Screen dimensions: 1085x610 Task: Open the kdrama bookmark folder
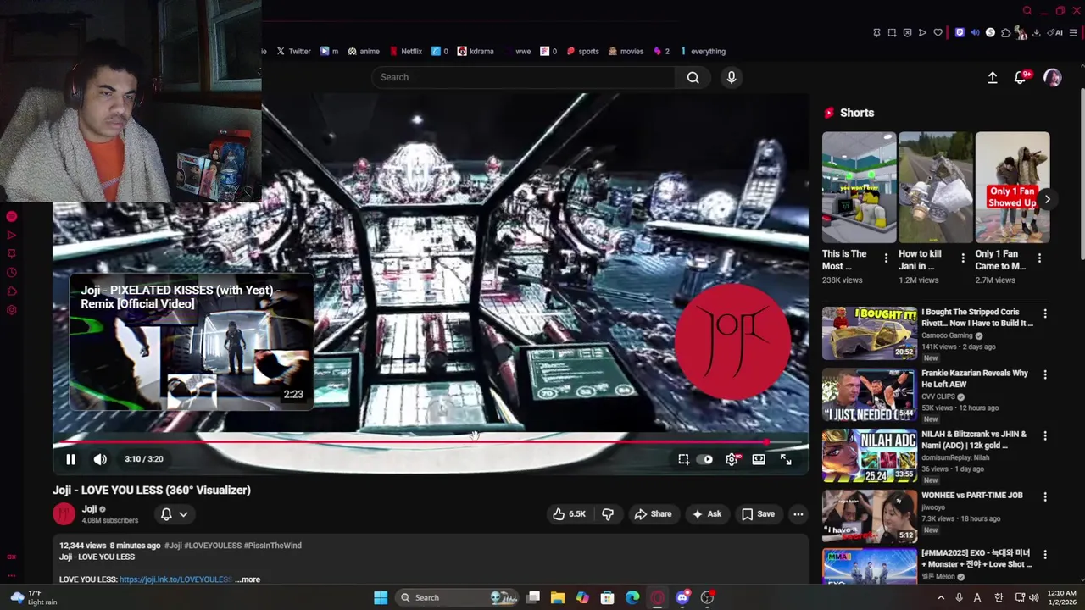point(475,51)
